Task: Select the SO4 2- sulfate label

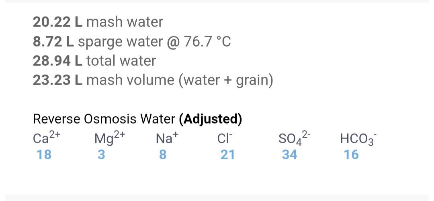Action: point(294,138)
